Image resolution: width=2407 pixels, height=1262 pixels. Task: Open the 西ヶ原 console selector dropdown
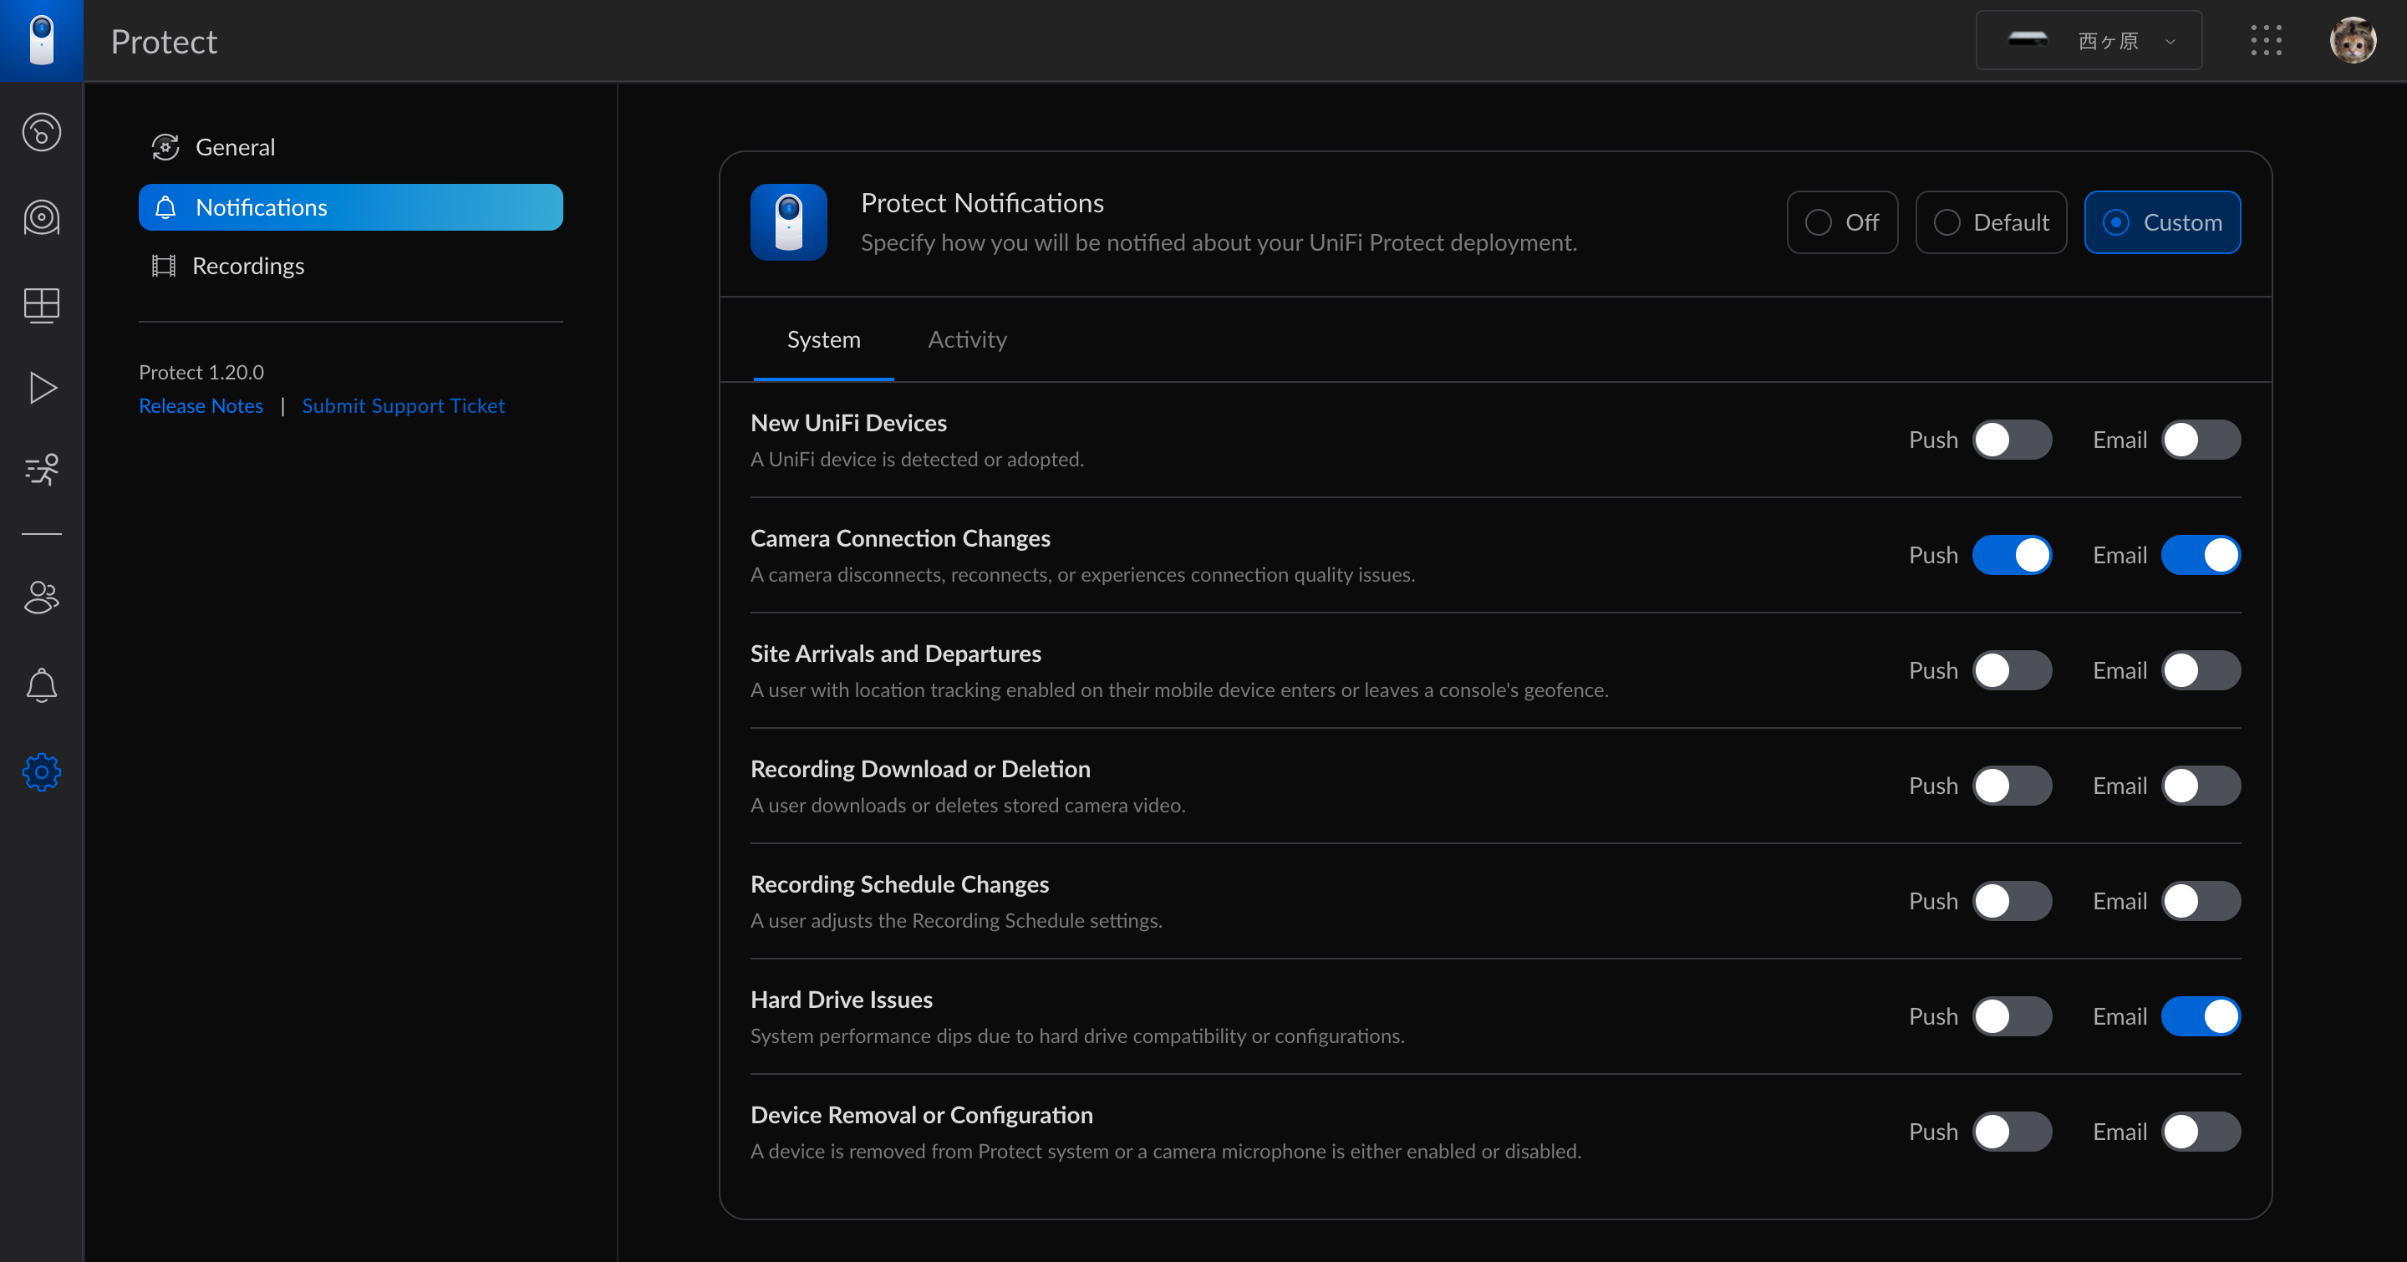(x=2089, y=40)
